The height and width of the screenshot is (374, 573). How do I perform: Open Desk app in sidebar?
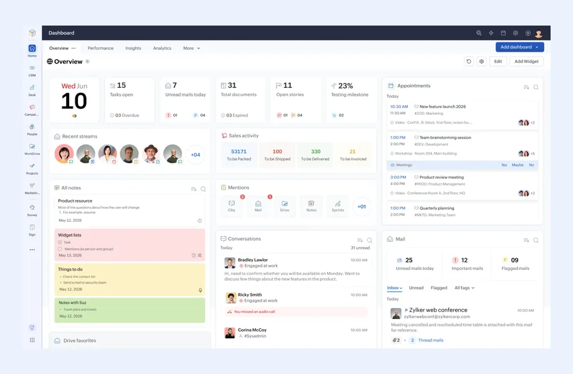coord(32,88)
